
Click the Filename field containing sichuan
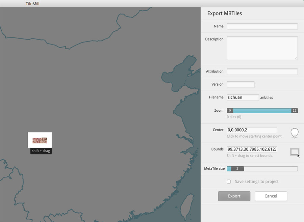(x=243, y=97)
